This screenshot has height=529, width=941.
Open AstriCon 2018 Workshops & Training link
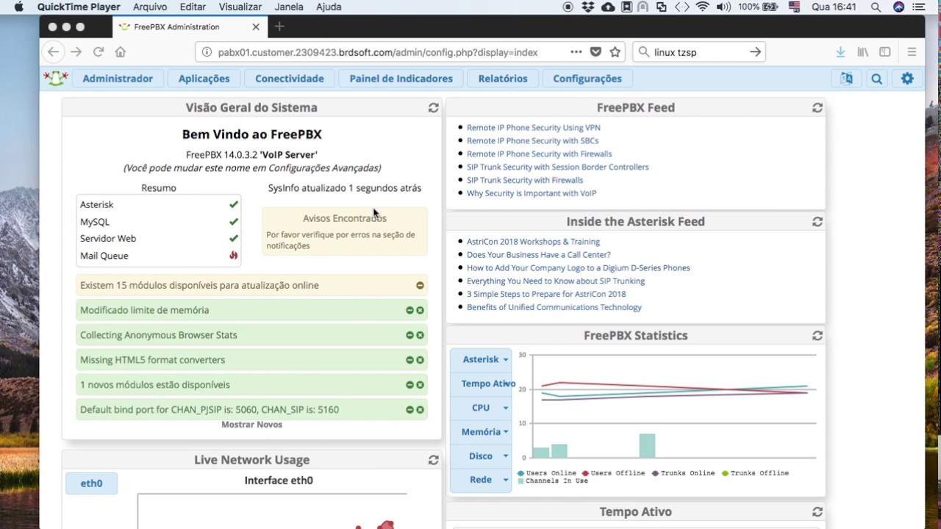533,241
